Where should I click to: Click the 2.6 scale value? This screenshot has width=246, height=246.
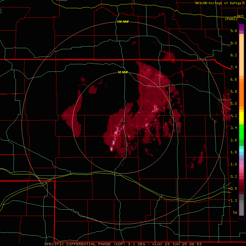[234, 140]
